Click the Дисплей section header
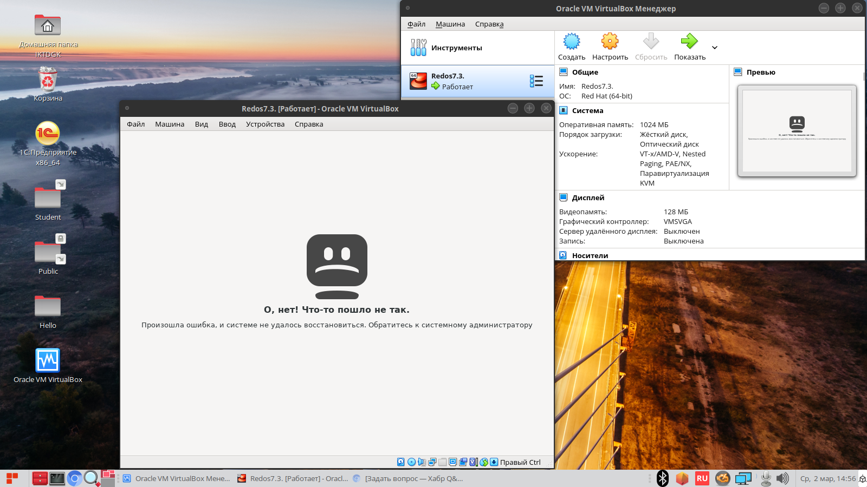Screen dimensions: 867x487 pos(588,198)
